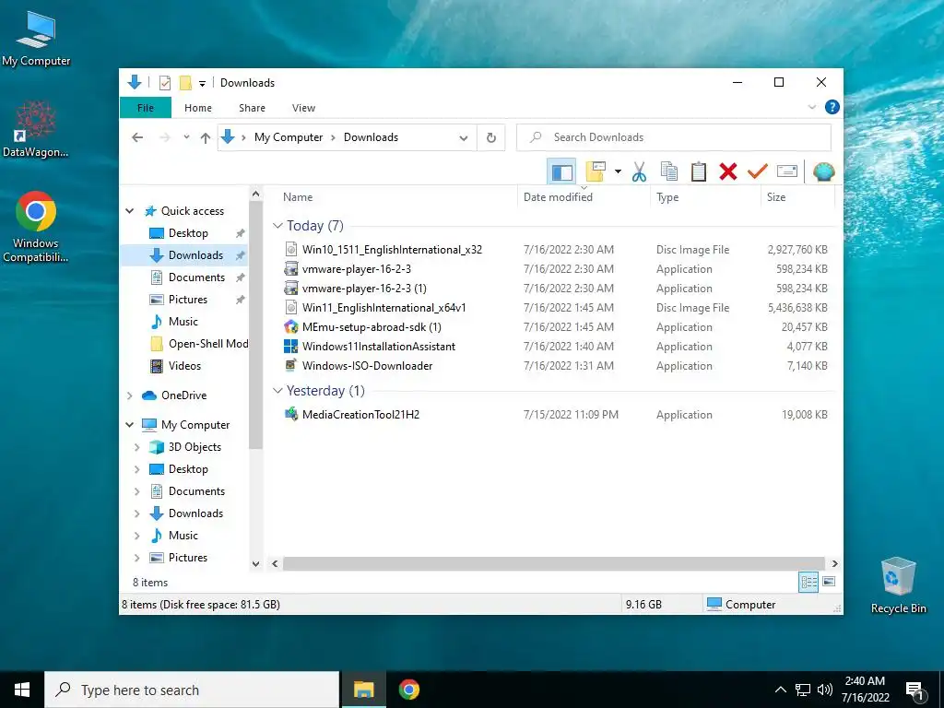The image size is (944, 708).
Task: Click the horizontal scrollbar in file list
Action: [553, 563]
